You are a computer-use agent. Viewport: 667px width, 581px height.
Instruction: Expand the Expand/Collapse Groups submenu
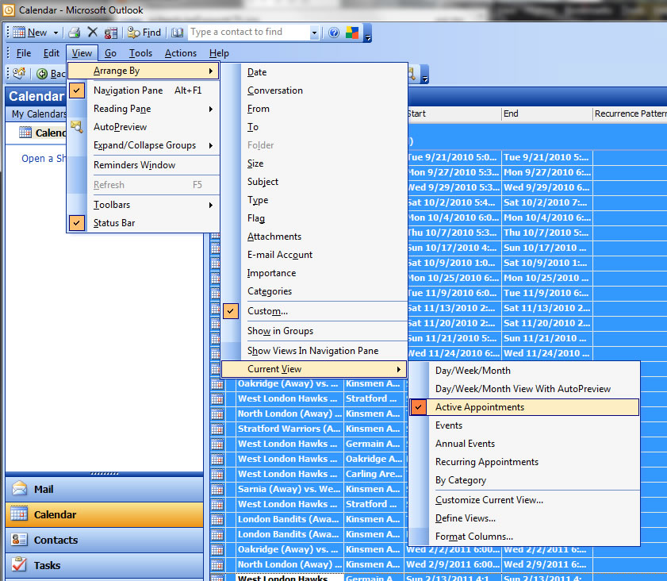click(144, 145)
